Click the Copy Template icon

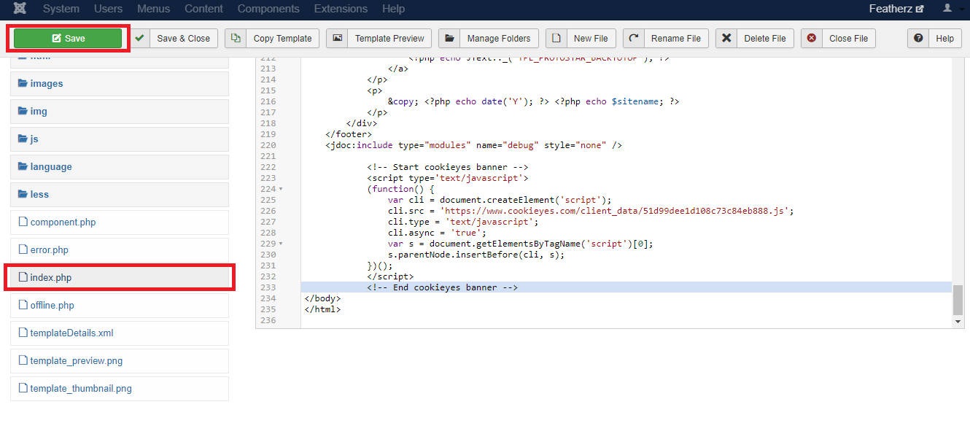pos(236,38)
